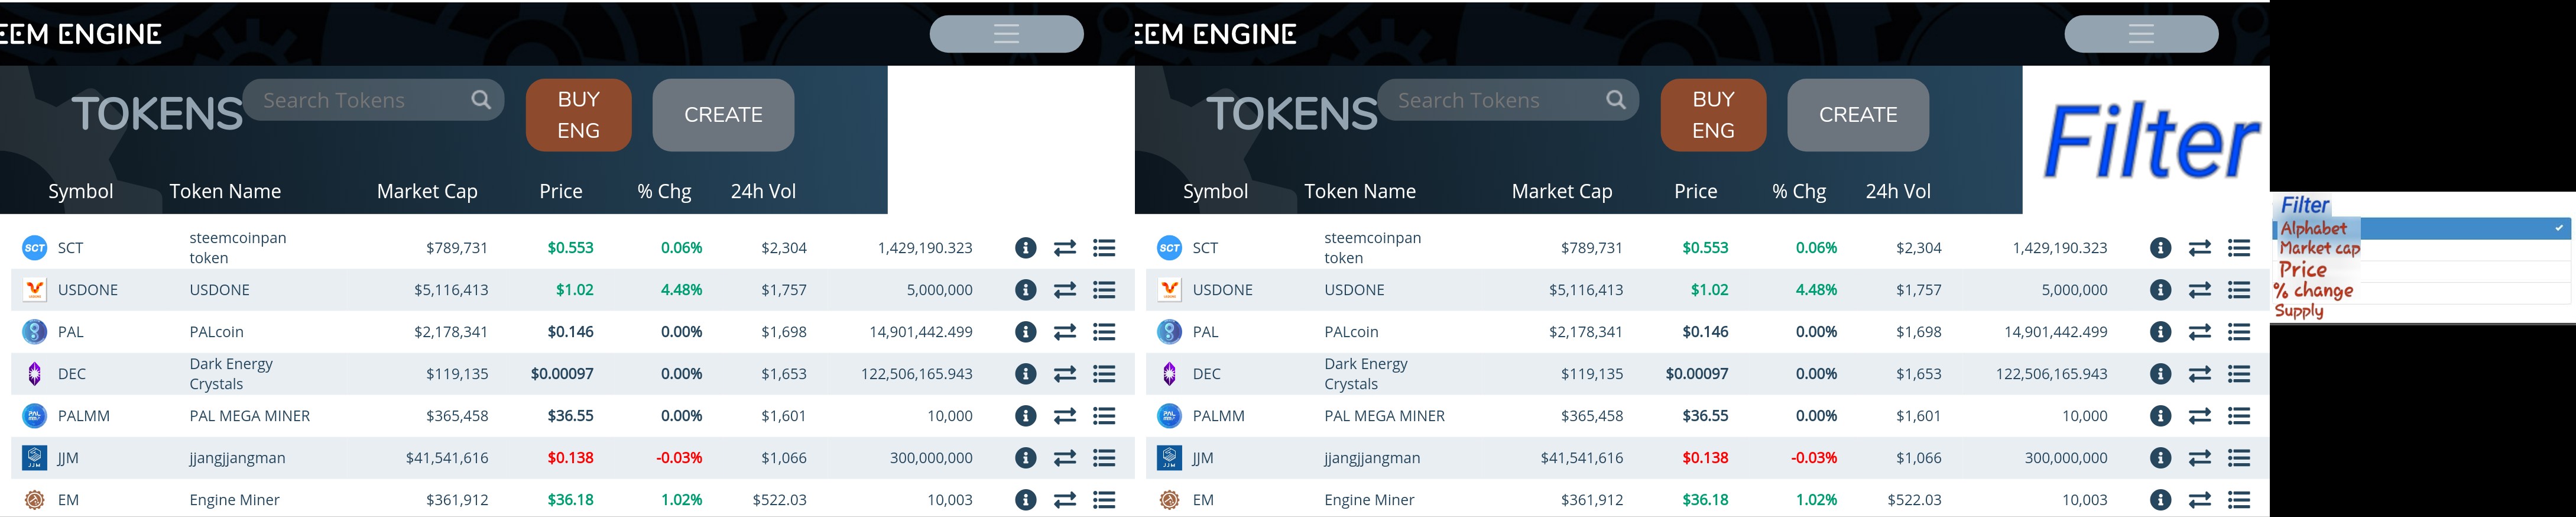Open SCT token info on the right page

pos(2160,248)
